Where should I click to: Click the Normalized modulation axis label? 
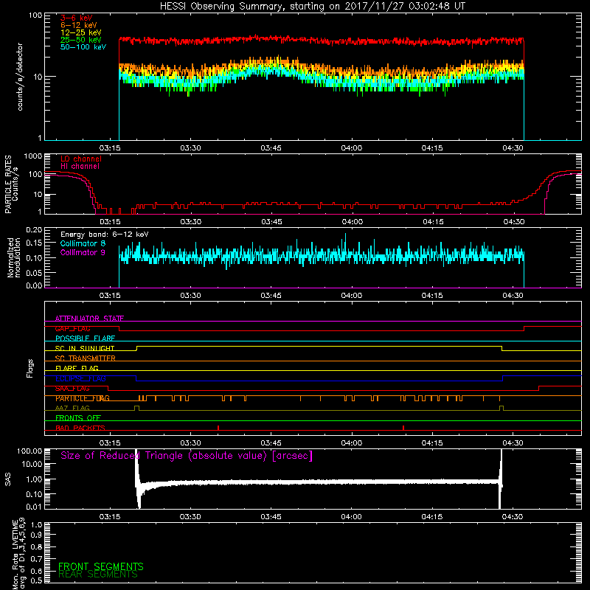pyautogui.click(x=14, y=257)
